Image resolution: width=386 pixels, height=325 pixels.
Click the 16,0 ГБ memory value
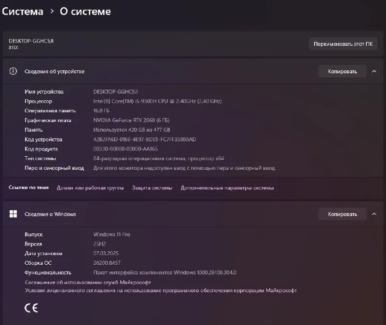(x=101, y=111)
